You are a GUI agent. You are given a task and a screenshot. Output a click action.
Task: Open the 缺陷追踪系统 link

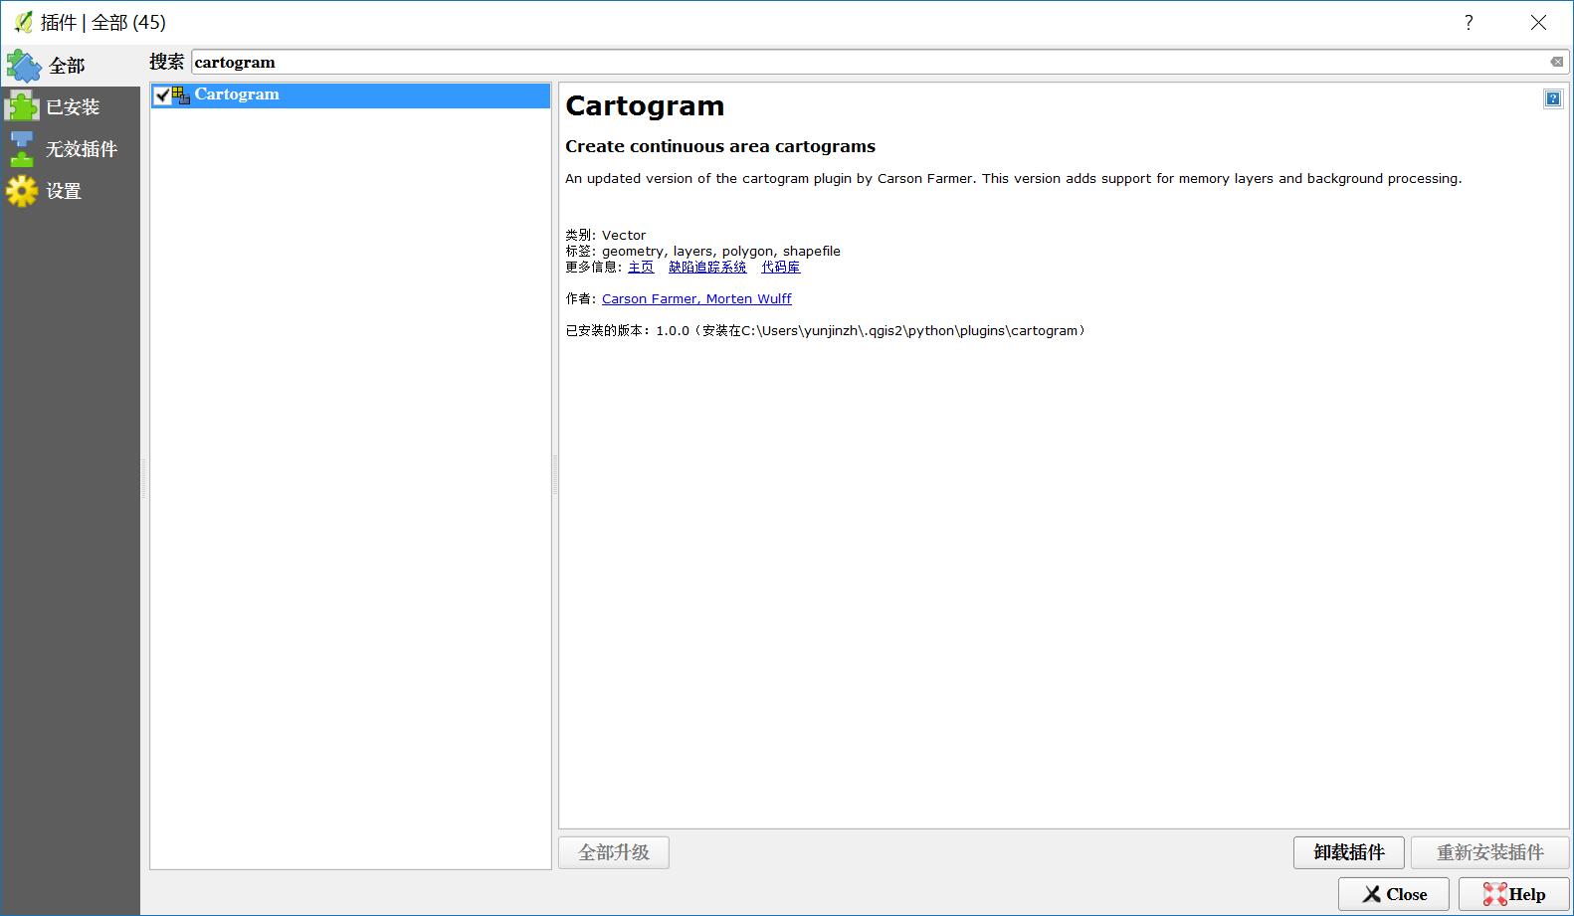coord(707,267)
